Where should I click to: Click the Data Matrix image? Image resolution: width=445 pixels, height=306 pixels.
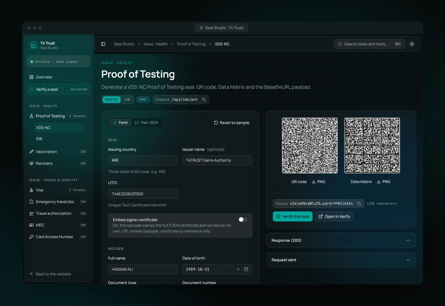[372, 145]
